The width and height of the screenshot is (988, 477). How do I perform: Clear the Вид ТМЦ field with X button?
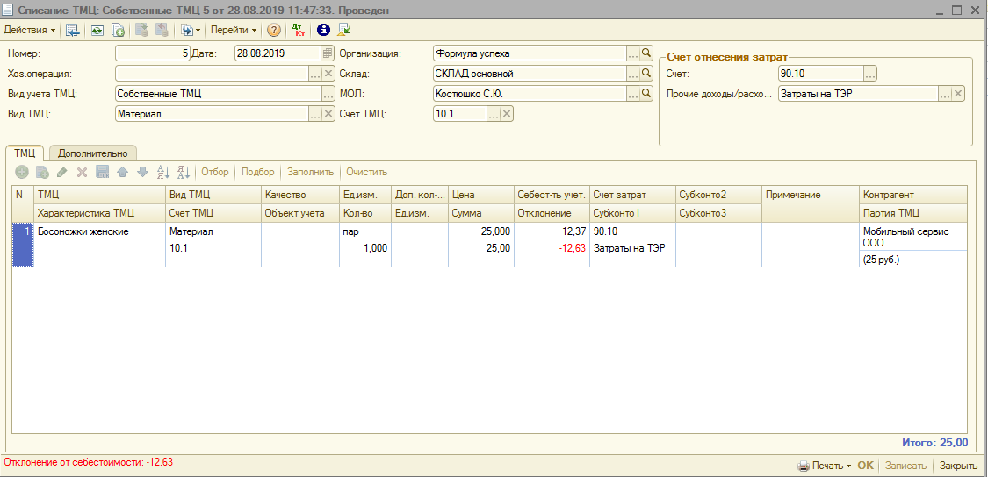point(329,114)
